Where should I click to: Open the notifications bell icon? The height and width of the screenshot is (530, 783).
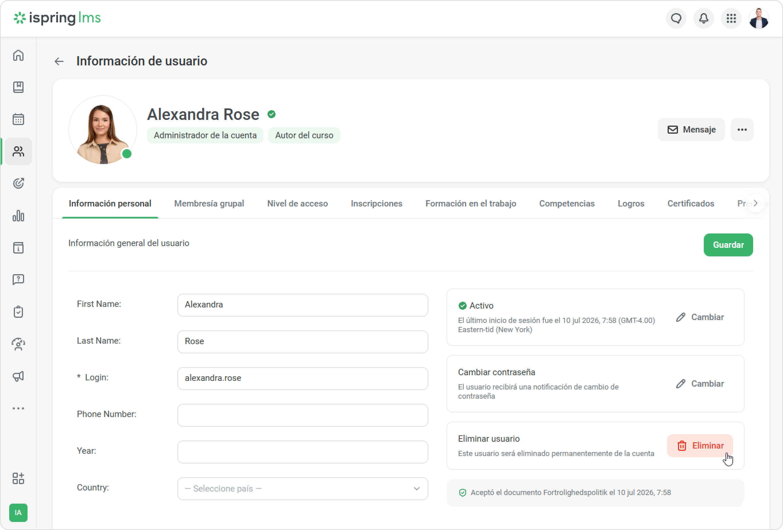pos(703,18)
